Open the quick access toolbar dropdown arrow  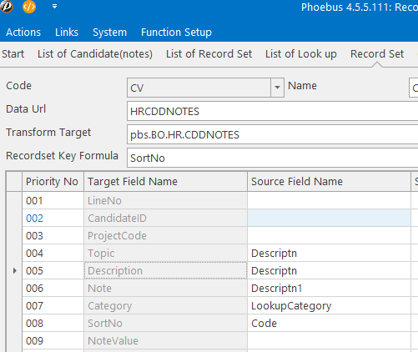tap(54, 7)
